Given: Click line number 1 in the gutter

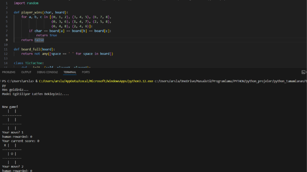Looking at the screenshot, I should [7, 3].
